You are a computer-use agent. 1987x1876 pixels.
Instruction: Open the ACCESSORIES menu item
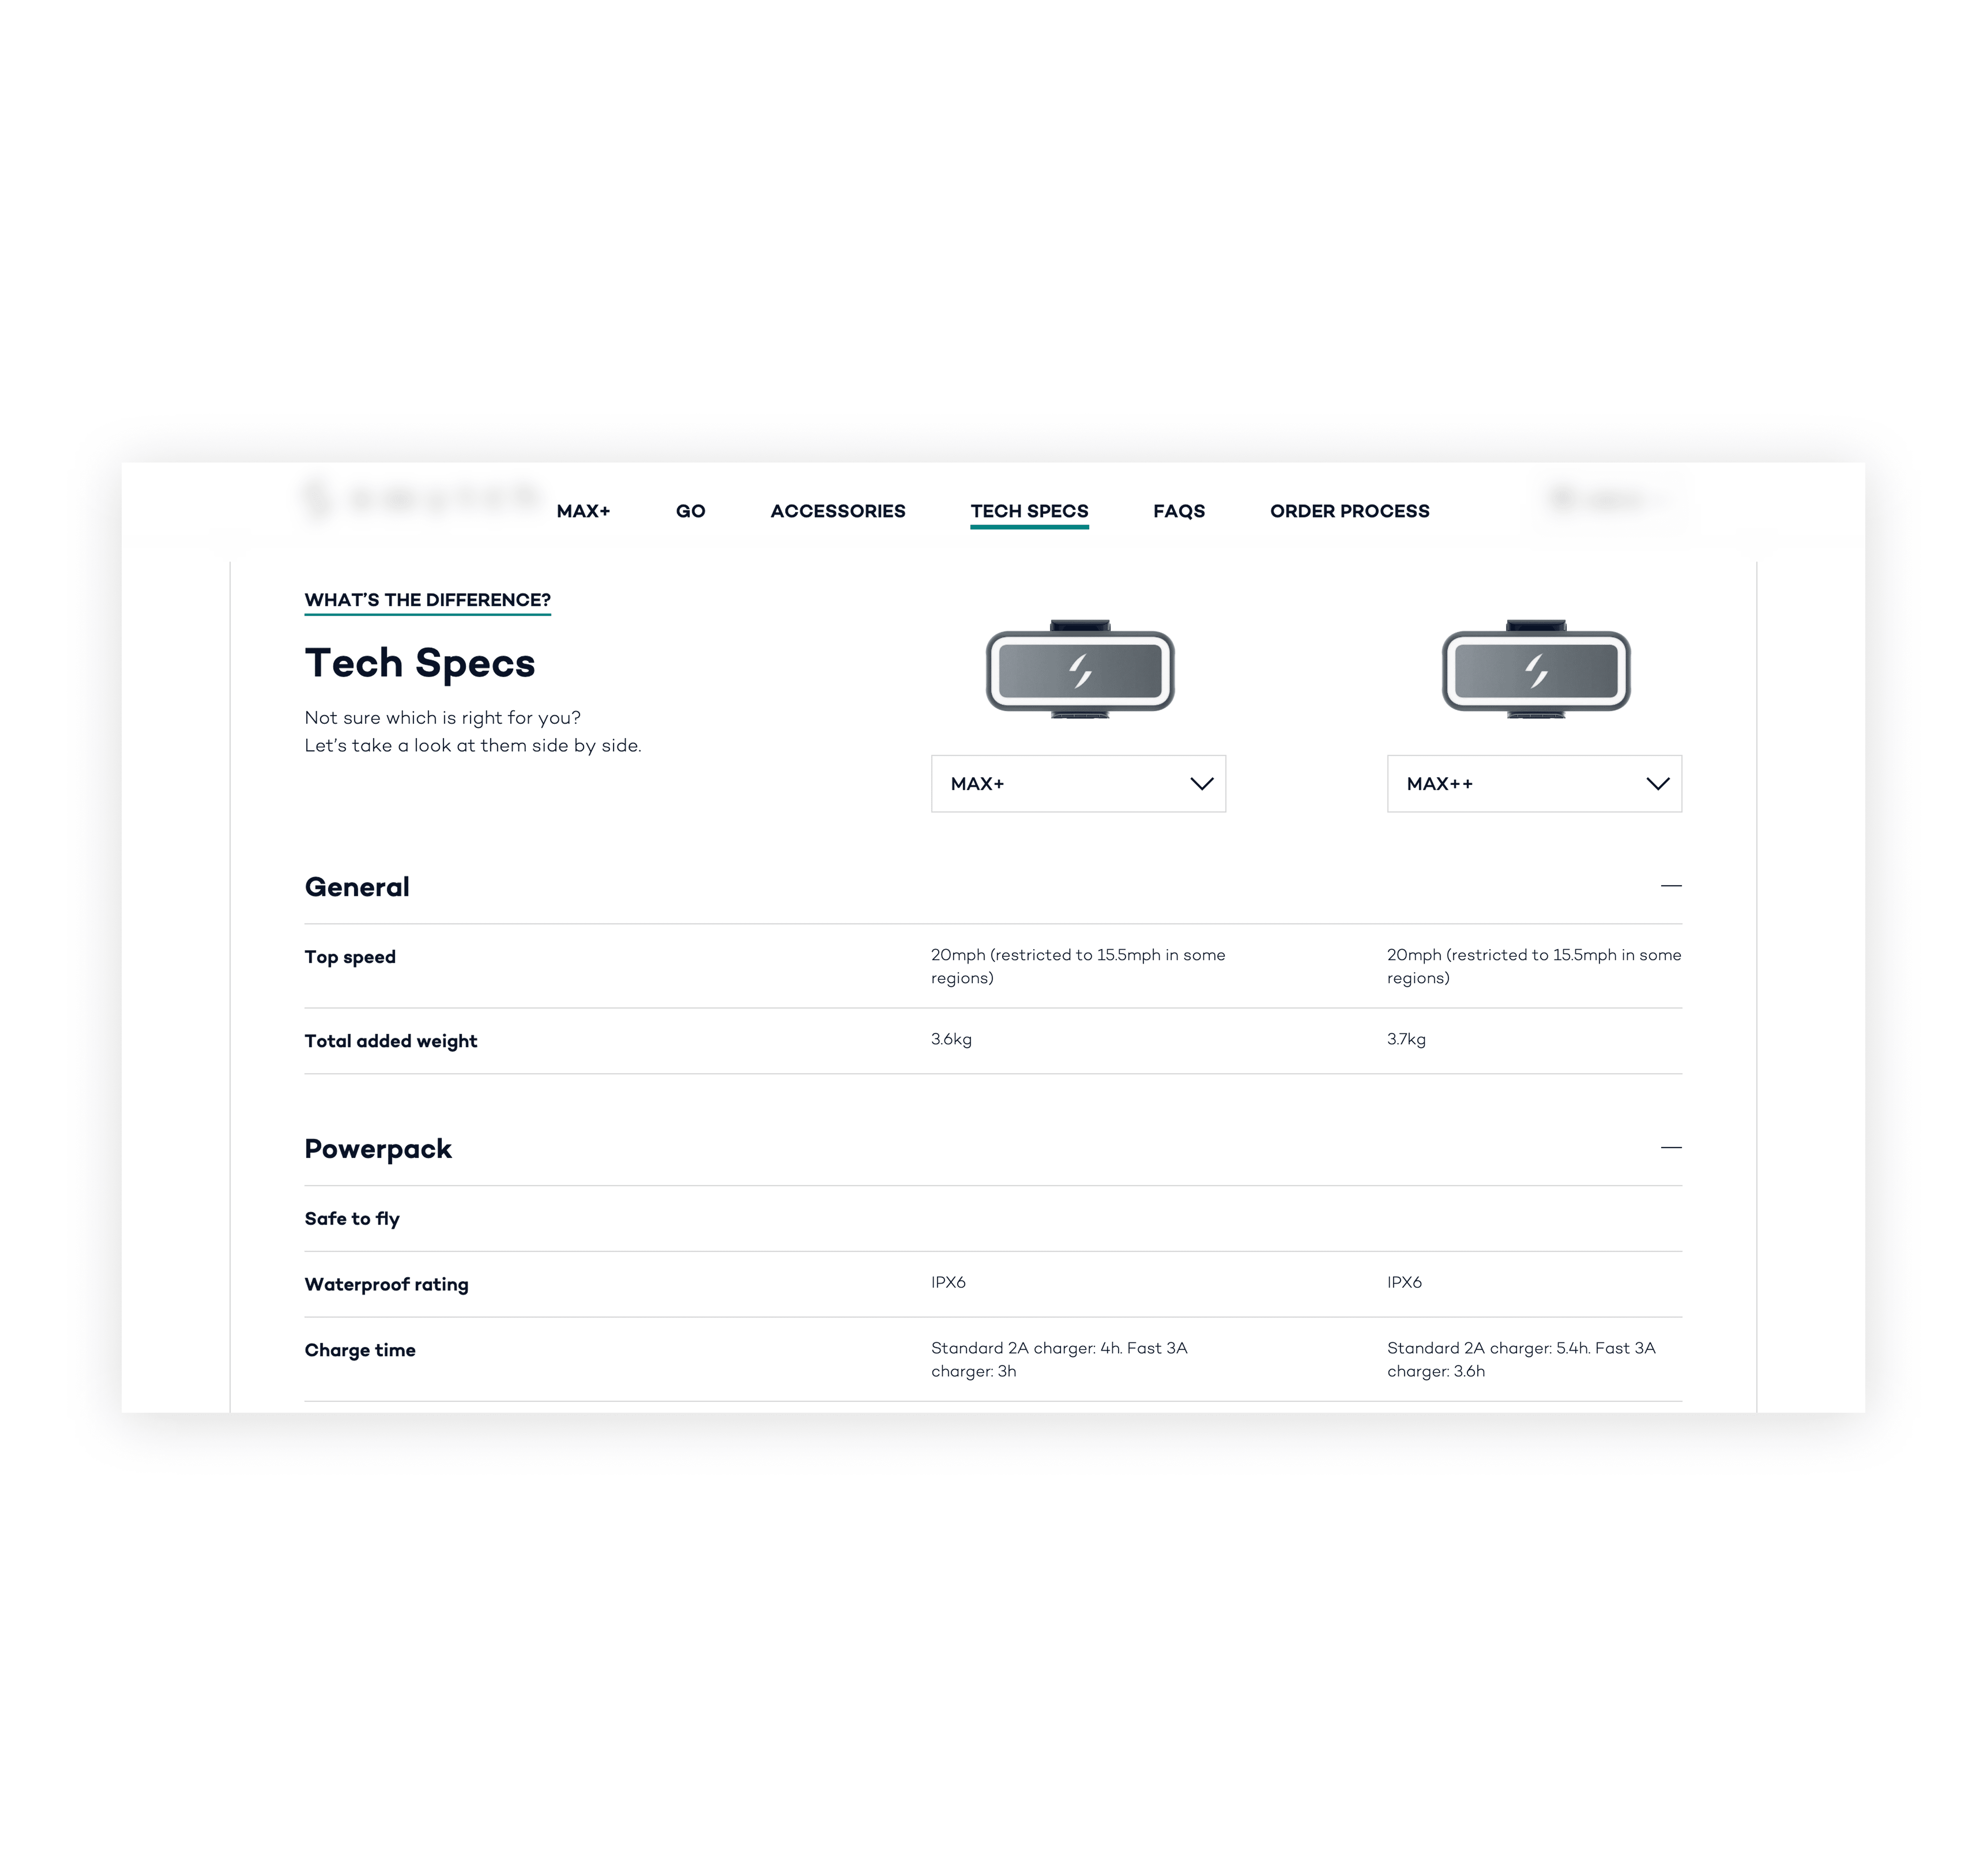pos(837,511)
